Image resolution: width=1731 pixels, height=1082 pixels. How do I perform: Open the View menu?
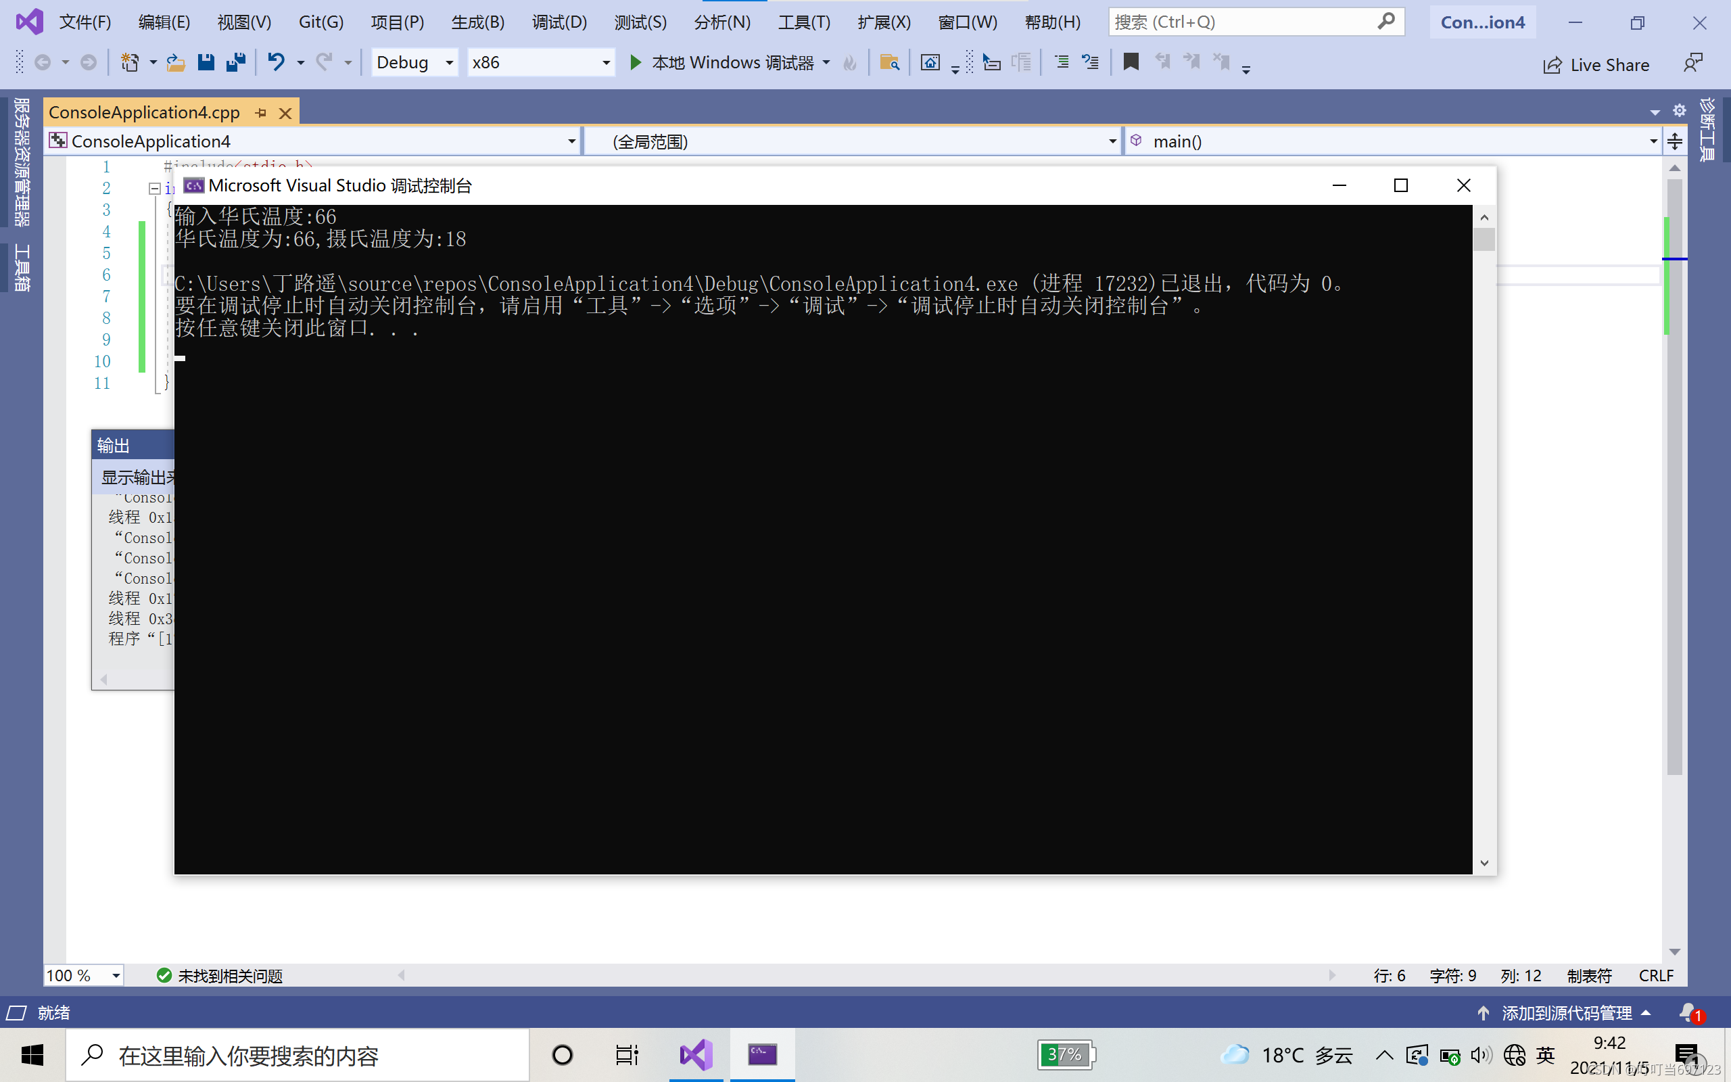pyautogui.click(x=245, y=22)
